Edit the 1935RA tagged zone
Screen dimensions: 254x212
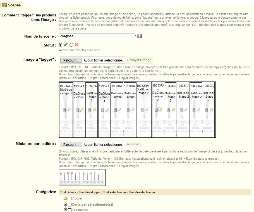107,110
